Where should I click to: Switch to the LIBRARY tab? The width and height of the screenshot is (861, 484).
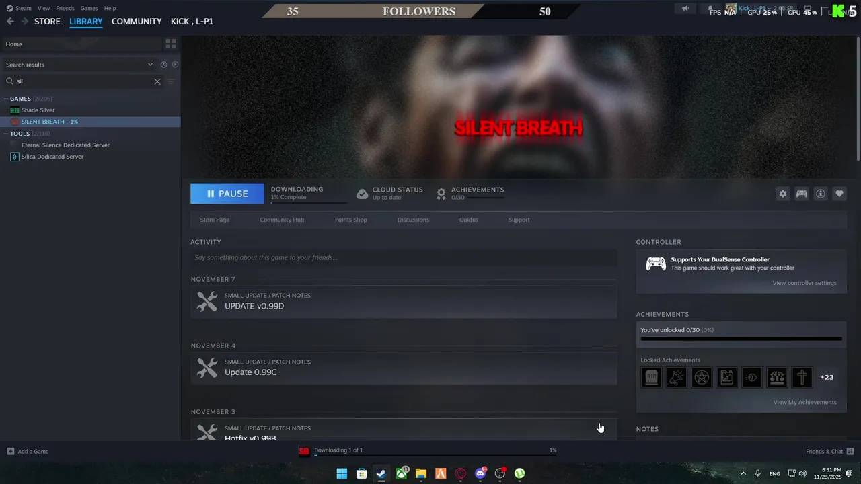point(86,22)
